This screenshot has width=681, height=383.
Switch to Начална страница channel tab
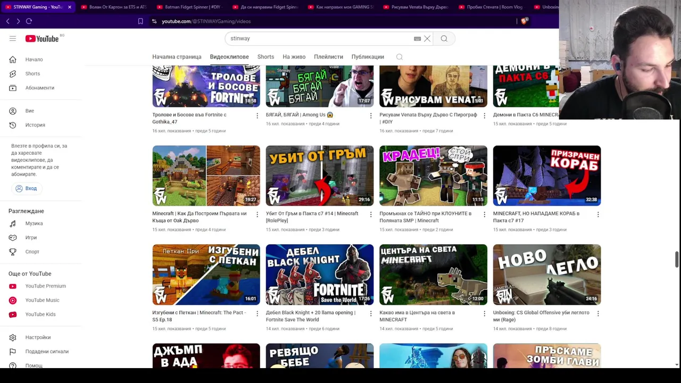coord(177,57)
